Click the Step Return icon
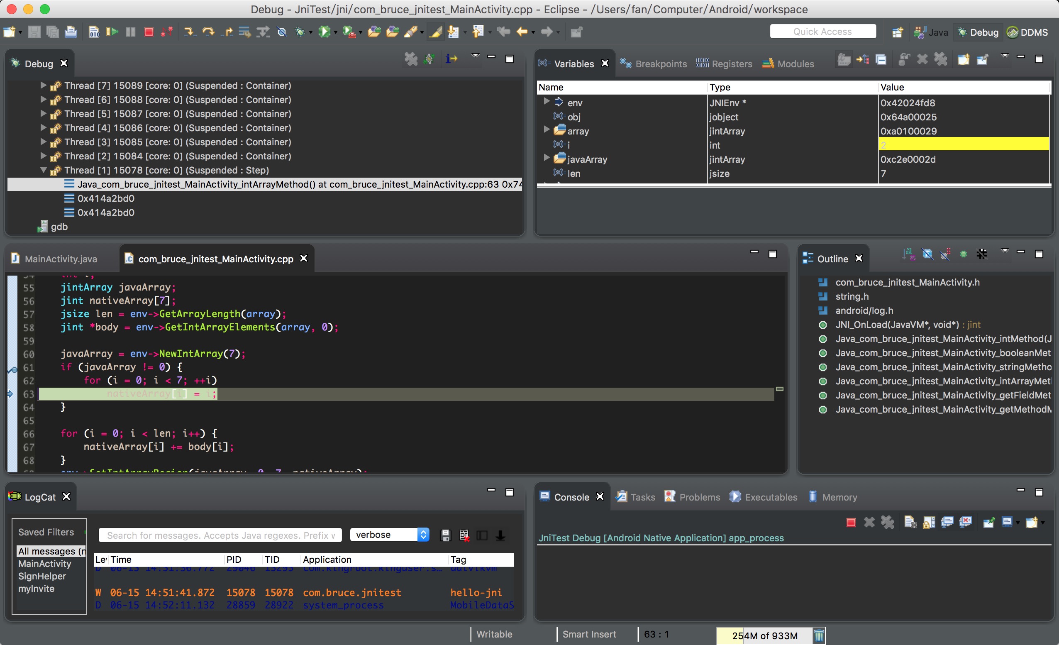 click(x=228, y=32)
